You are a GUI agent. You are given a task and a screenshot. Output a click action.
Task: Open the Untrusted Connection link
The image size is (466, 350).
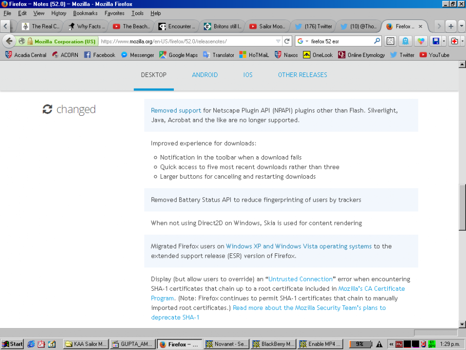tap(300, 279)
